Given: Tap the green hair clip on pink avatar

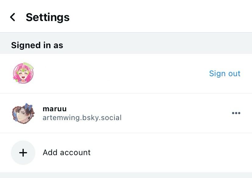Looking at the screenshot, I should [x=30, y=68].
